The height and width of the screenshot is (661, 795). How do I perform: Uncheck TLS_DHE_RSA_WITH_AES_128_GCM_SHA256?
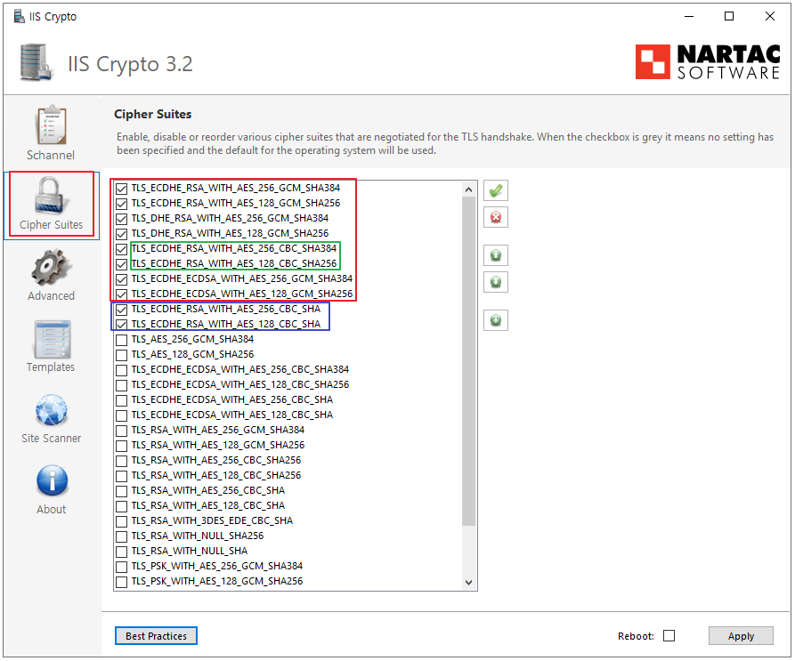(121, 234)
